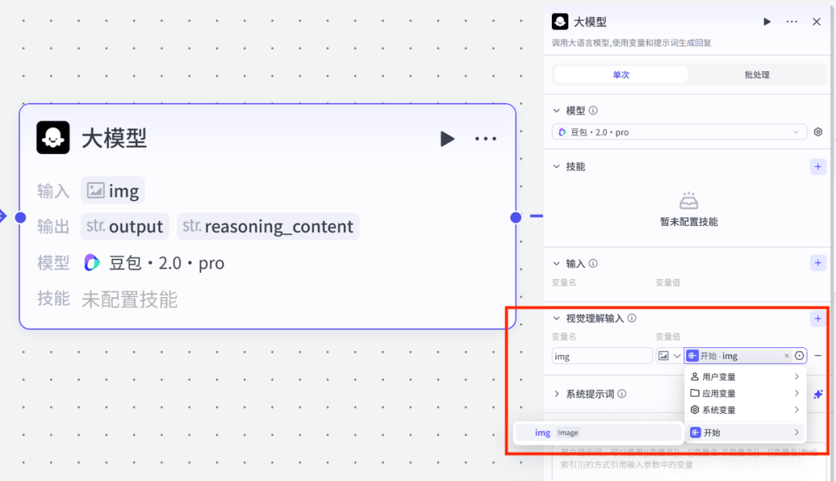The width and height of the screenshot is (836, 481).
Task: Click the 未配置技能 text on node card
Action: 129,299
